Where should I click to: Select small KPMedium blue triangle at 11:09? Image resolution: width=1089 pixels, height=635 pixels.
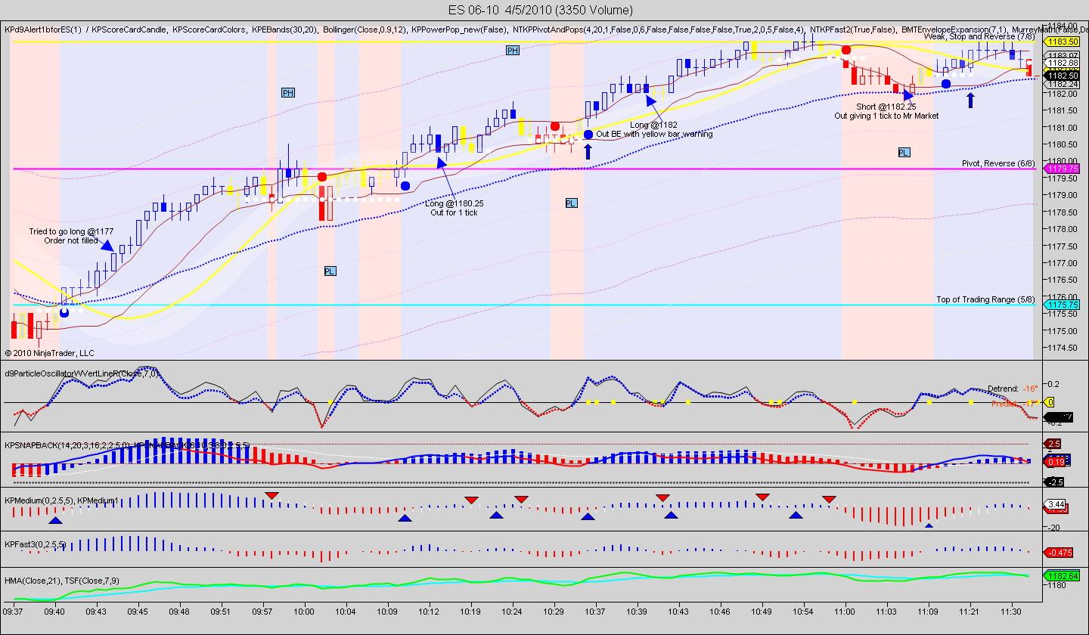pyautogui.click(x=929, y=525)
